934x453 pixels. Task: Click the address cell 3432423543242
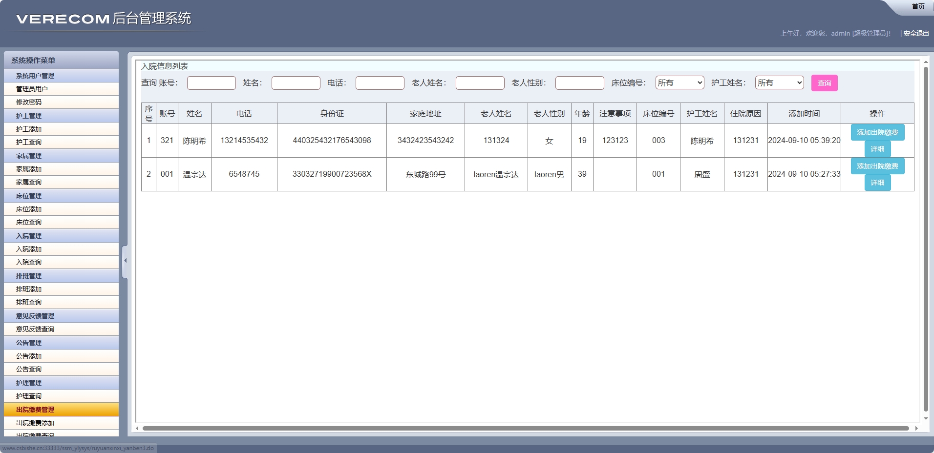[425, 141]
